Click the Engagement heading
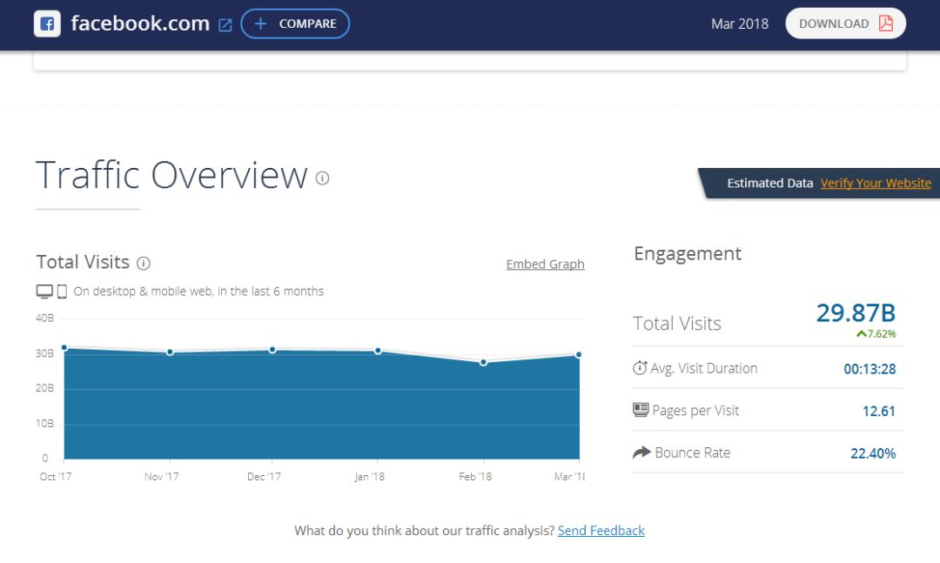The height and width of the screenshot is (563, 940). [688, 254]
